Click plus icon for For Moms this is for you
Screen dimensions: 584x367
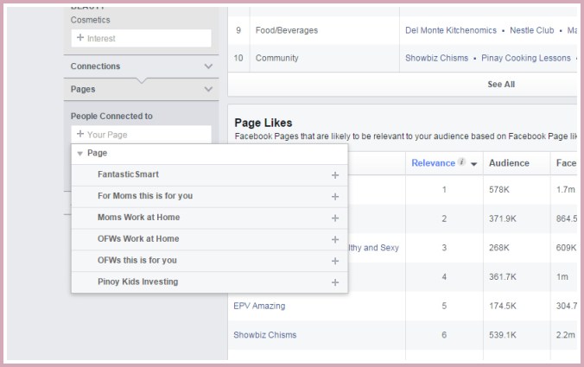tap(334, 197)
